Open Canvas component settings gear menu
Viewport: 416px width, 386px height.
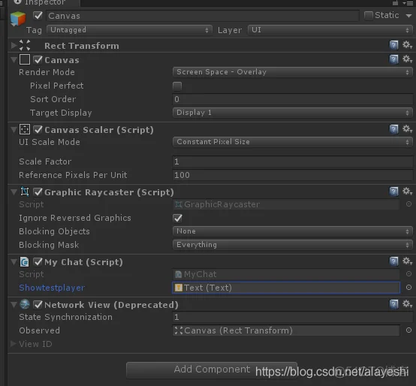click(407, 59)
